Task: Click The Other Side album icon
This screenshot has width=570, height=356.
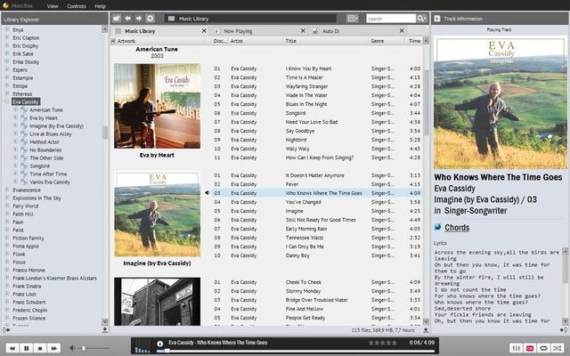Action: (x=24, y=158)
